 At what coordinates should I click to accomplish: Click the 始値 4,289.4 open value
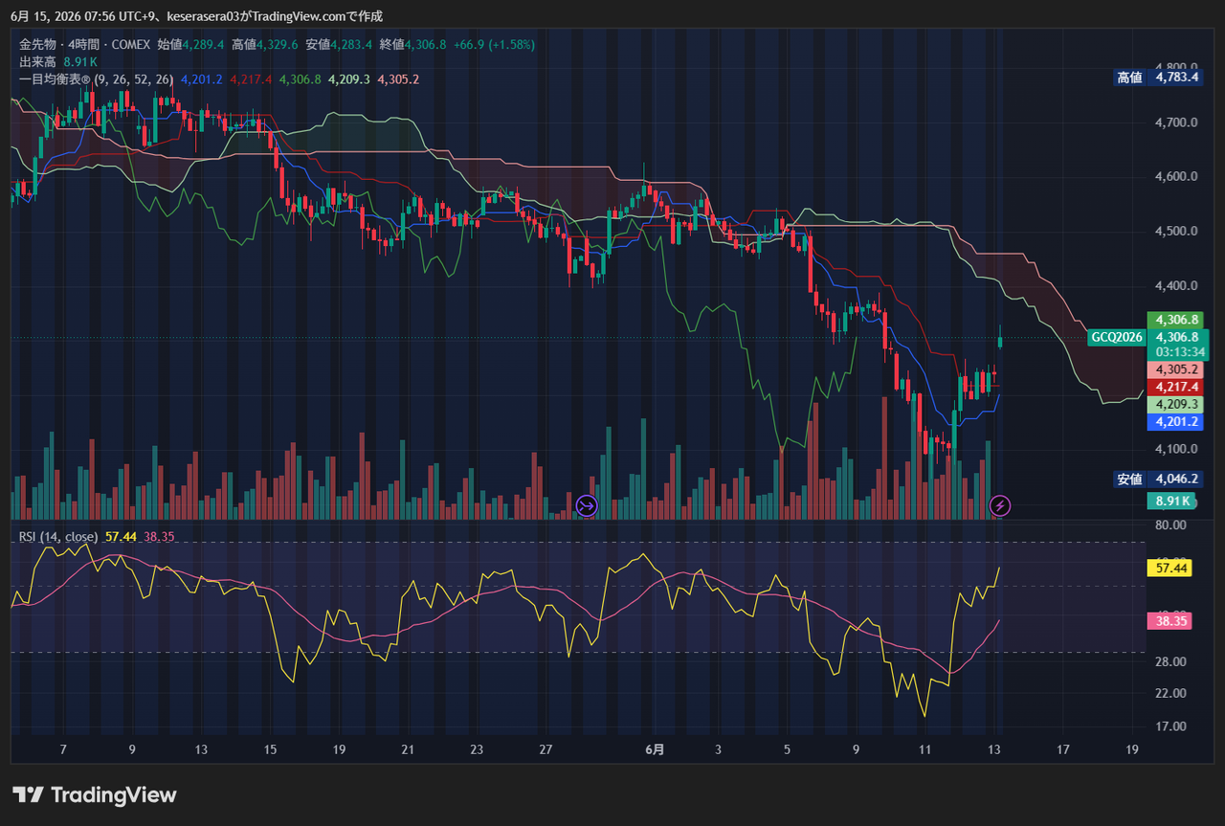[190, 44]
